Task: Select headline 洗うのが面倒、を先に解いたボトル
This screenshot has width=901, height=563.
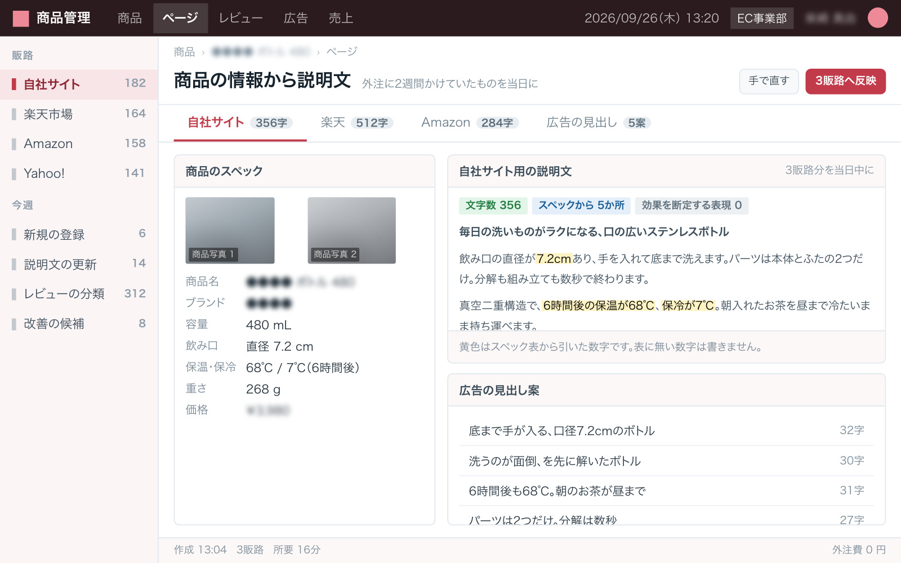Action: (666, 461)
